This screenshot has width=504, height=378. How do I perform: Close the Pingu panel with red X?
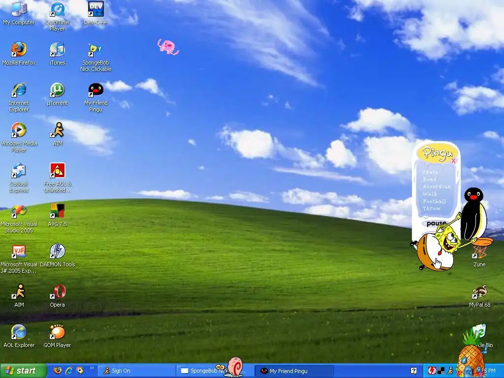453,161
